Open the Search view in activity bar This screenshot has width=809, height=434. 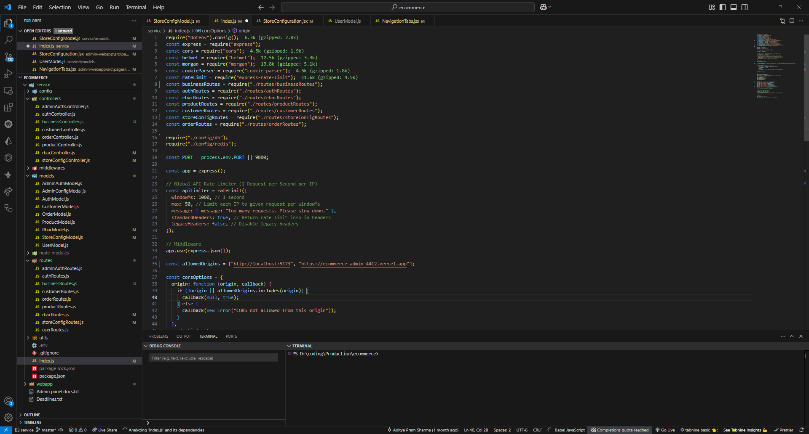(8, 40)
